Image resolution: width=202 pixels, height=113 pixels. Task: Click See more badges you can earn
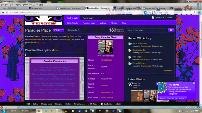[x=173, y=98]
